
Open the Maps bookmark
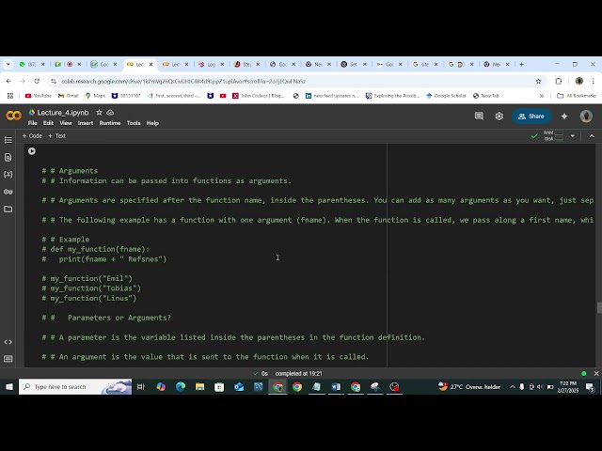pyautogui.click(x=95, y=96)
